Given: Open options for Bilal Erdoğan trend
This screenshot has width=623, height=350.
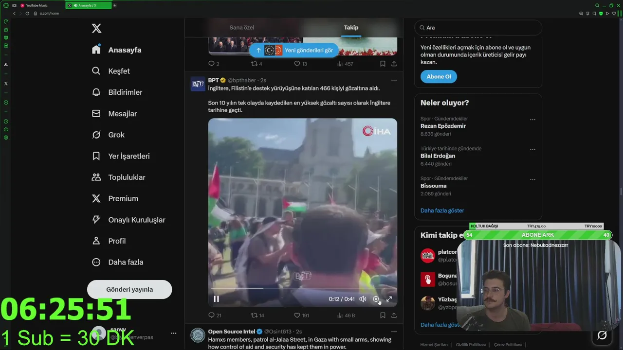Looking at the screenshot, I should (532, 150).
